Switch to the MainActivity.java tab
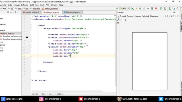Image resolution: width=182 pixels, height=102 pixels. click(73, 12)
